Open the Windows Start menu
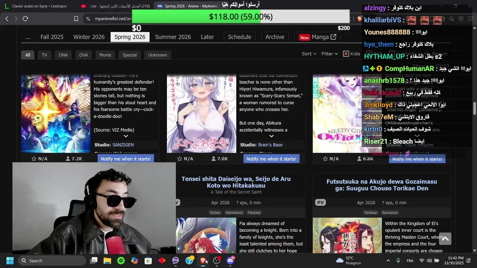 click(10, 261)
